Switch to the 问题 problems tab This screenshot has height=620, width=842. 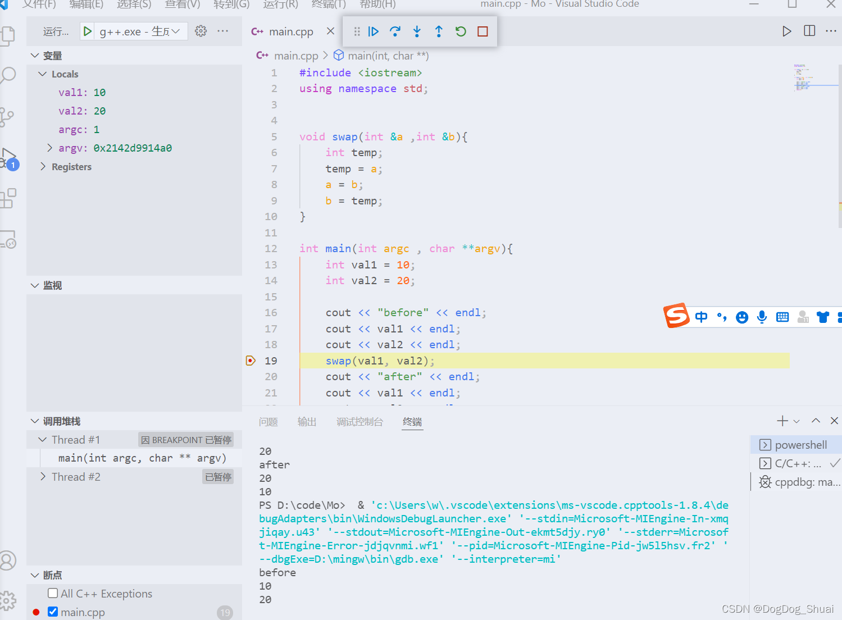point(268,422)
